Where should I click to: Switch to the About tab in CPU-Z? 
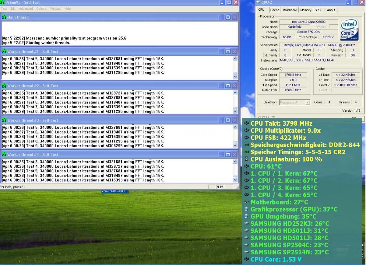coord(331,10)
